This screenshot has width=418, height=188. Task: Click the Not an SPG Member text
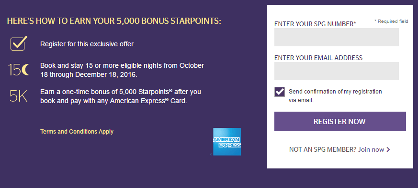coord(323,149)
